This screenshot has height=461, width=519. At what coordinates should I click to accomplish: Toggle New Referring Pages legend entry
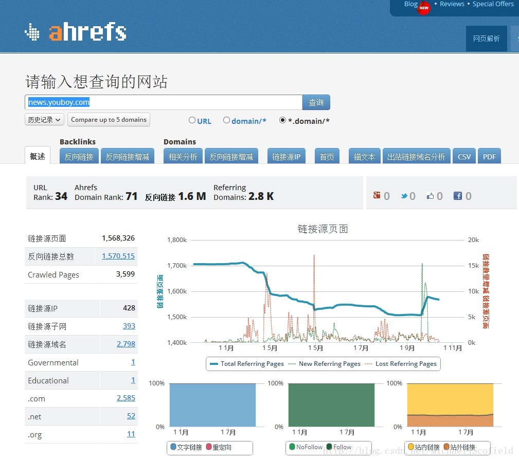(325, 364)
